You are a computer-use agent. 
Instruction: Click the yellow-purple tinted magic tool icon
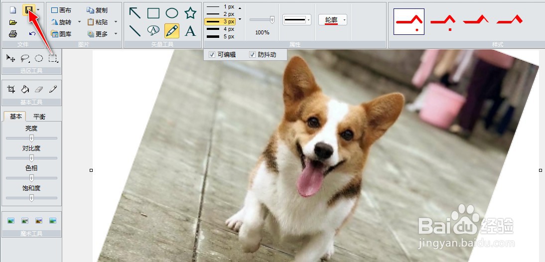pyautogui.click(x=39, y=221)
